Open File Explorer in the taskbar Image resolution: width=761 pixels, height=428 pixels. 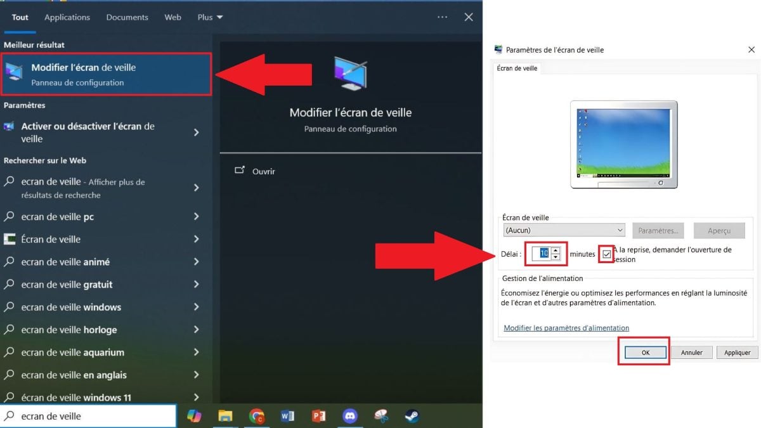[225, 416]
